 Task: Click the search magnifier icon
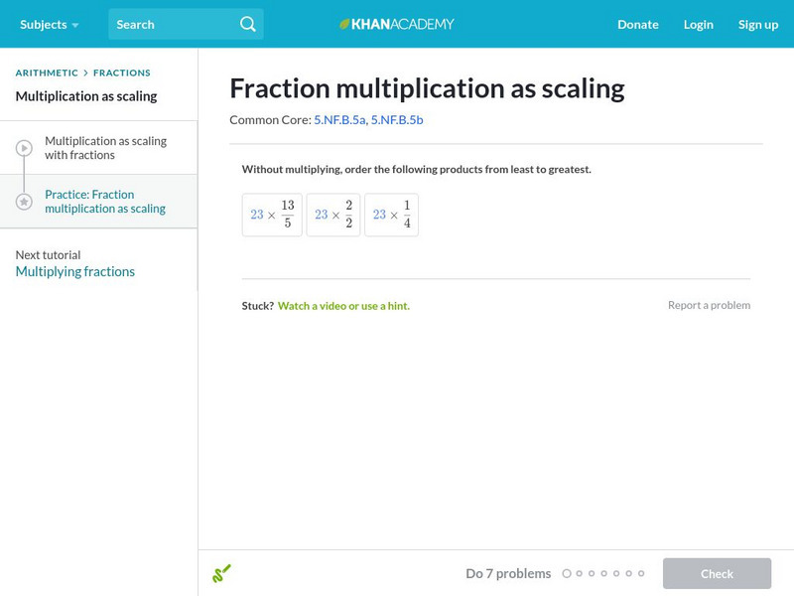[x=248, y=24]
